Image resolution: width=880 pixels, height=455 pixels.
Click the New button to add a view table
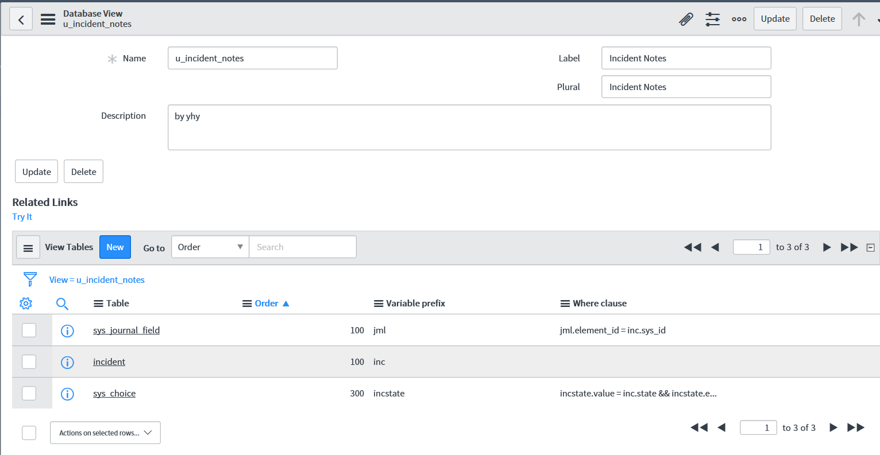pos(115,247)
